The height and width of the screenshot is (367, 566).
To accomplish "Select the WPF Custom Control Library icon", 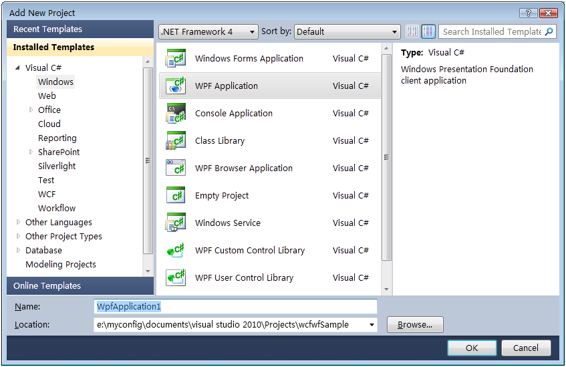I will pyautogui.click(x=176, y=250).
